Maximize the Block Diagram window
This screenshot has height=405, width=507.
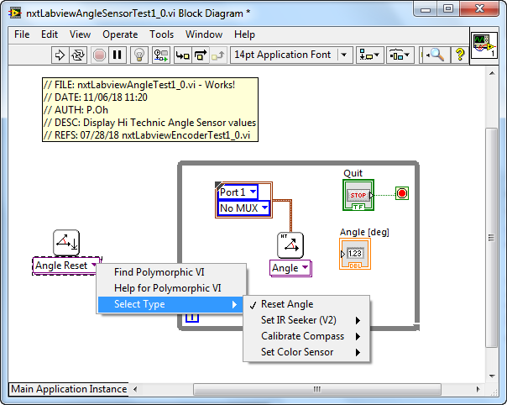point(448,9)
